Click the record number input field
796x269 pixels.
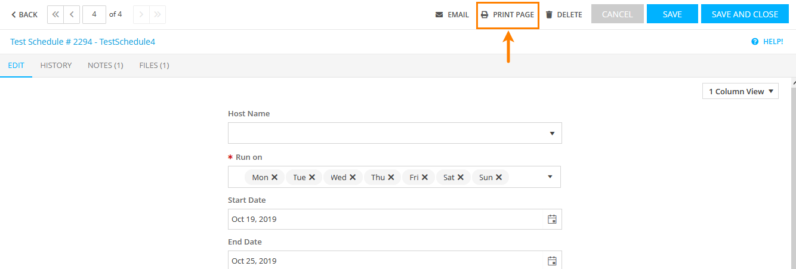coord(94,14)
